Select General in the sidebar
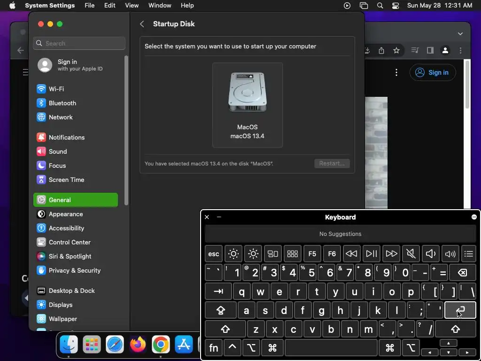Screen dimensions: 481x361 click(76, 200)
